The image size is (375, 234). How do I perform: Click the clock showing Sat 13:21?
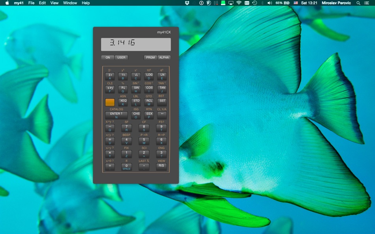tap(309, 3)
